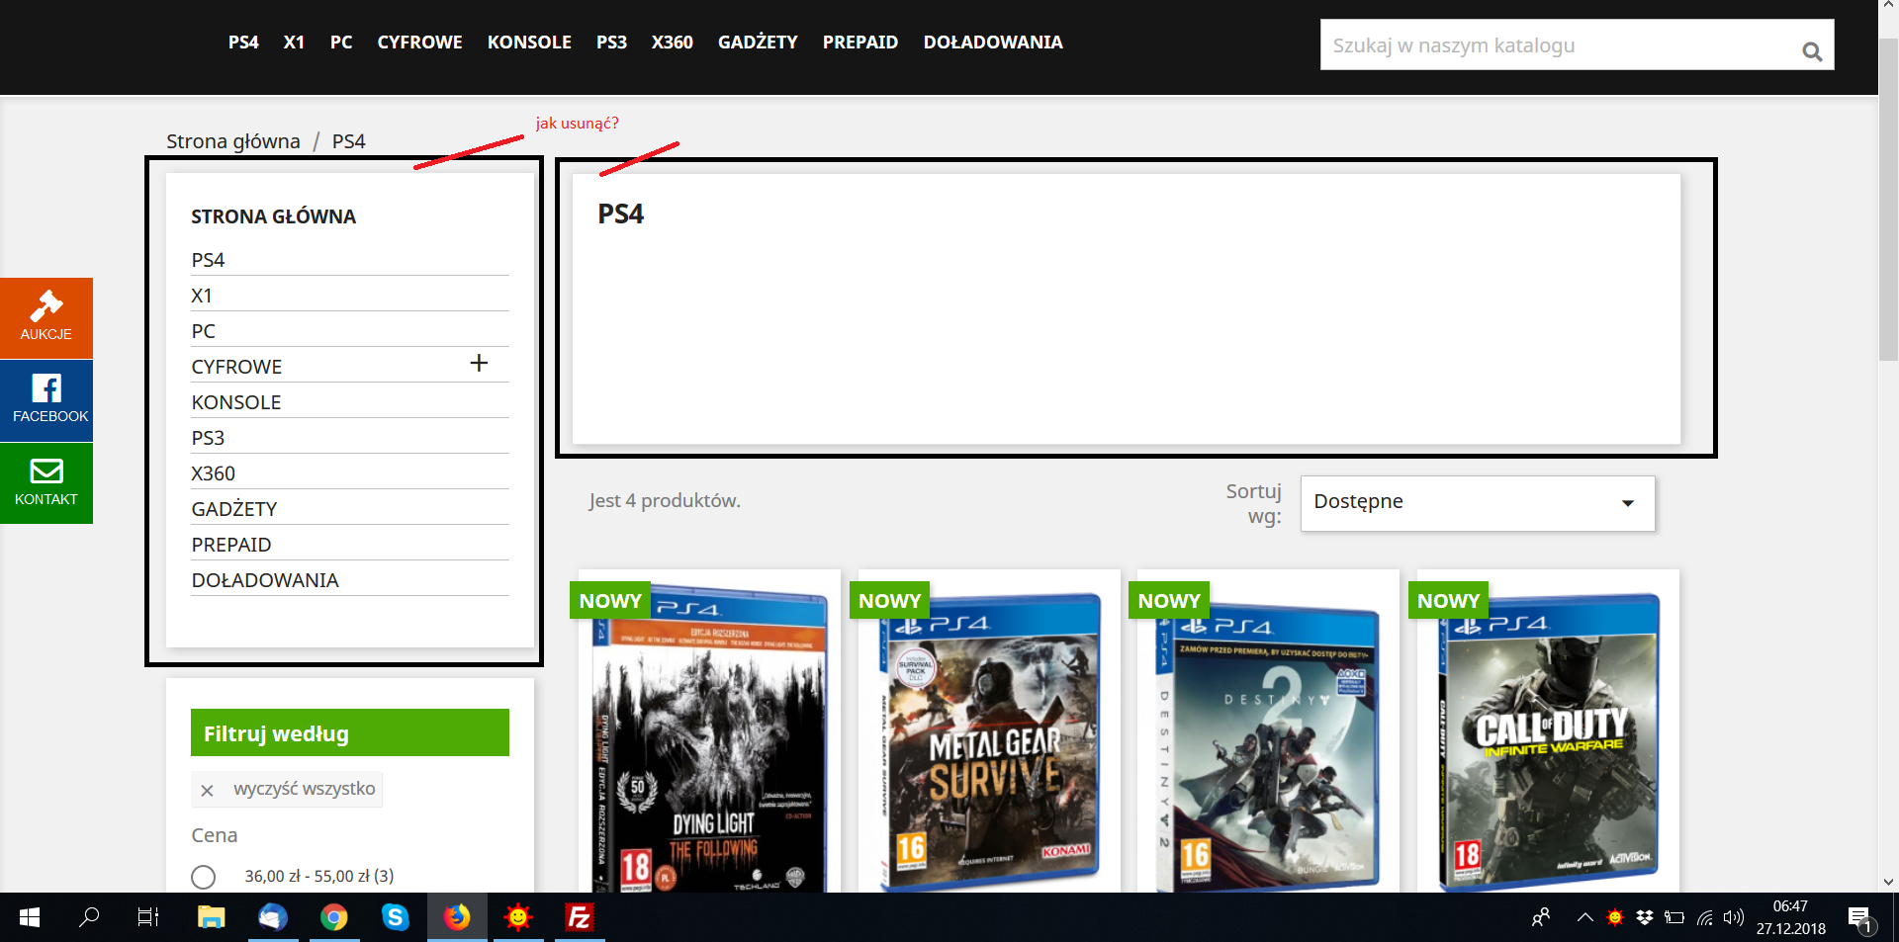The image size is (1899, 942).
Task: Open Task View on the taskbar
Action: (148, 917)
